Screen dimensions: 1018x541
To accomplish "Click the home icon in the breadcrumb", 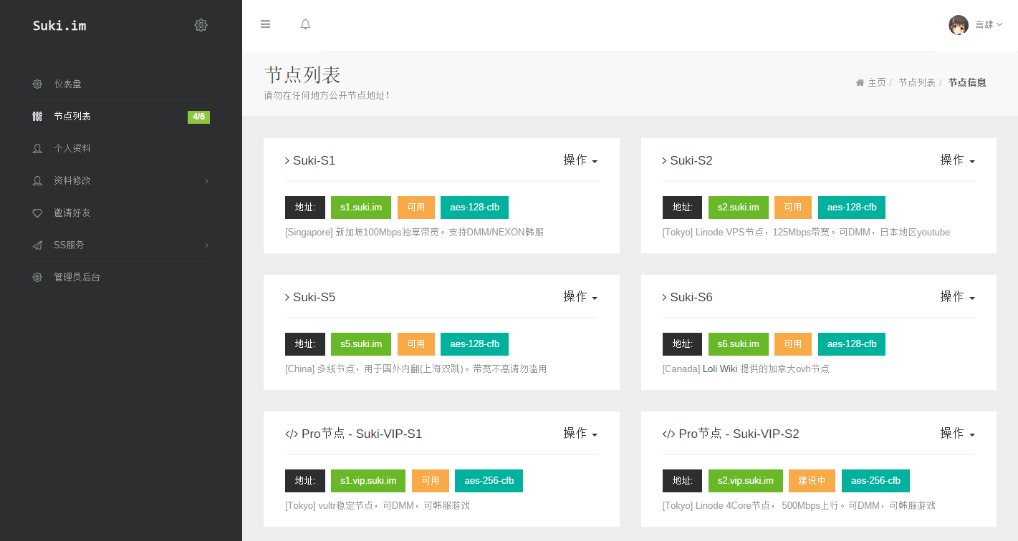I will coord(860,83).
